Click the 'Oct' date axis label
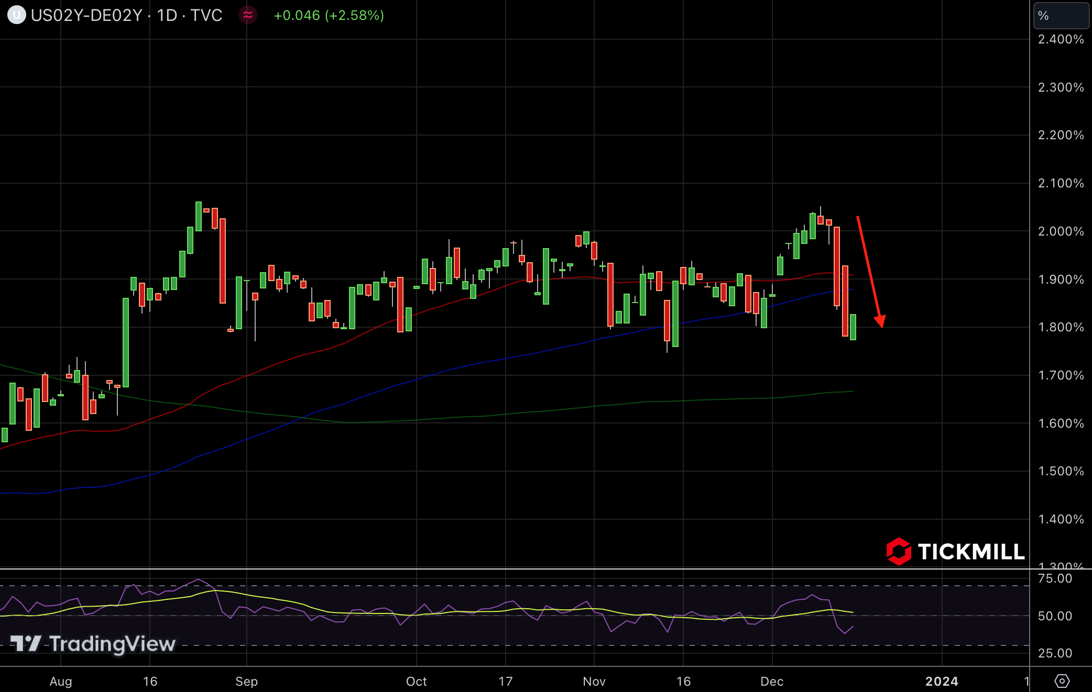The image size is (1092, 692). click(416, 681)
